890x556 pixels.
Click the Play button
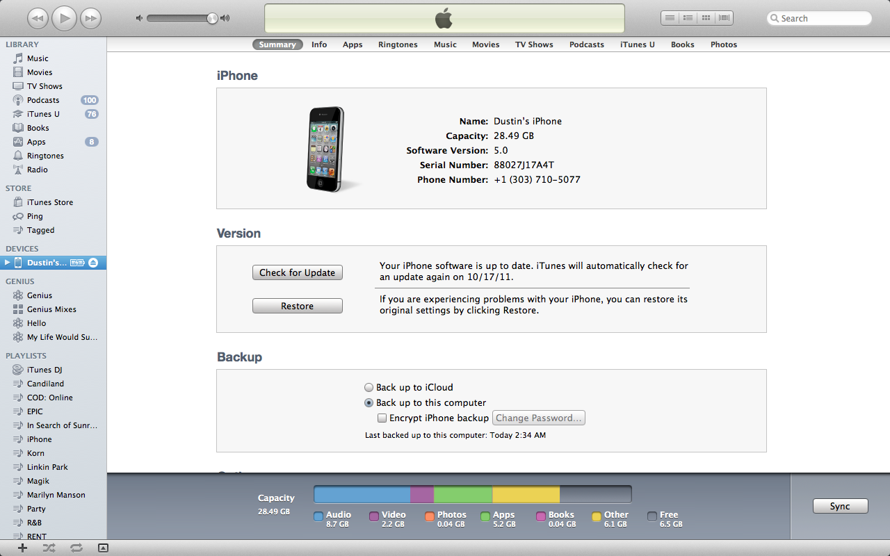tap(65, 18)
